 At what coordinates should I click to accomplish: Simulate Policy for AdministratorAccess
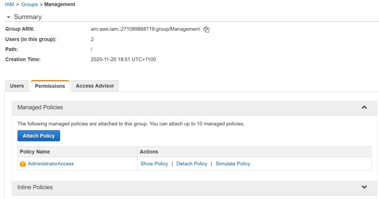233,163
